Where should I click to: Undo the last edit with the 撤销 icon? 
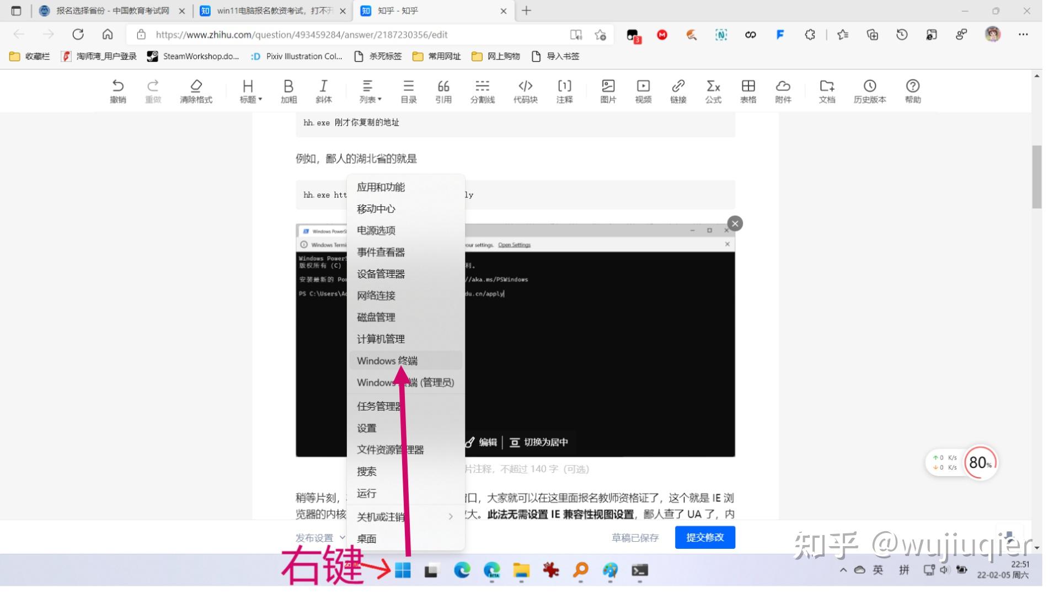click(118, 91)
